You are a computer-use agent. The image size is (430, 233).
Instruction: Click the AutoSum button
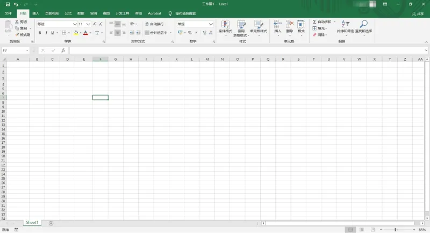point(322,21)
